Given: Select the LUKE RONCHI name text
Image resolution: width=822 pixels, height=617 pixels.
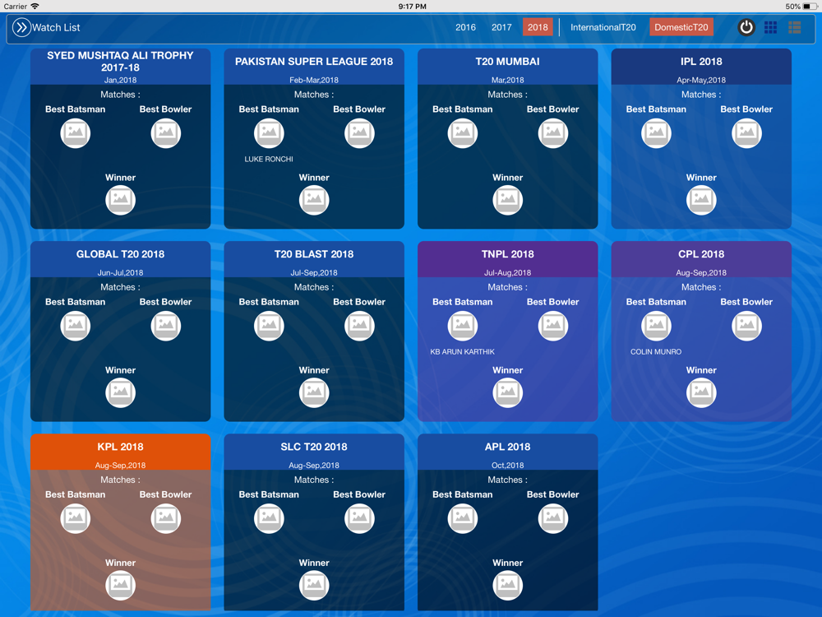Looking at the screenshot, I should (x=269, y=159).
